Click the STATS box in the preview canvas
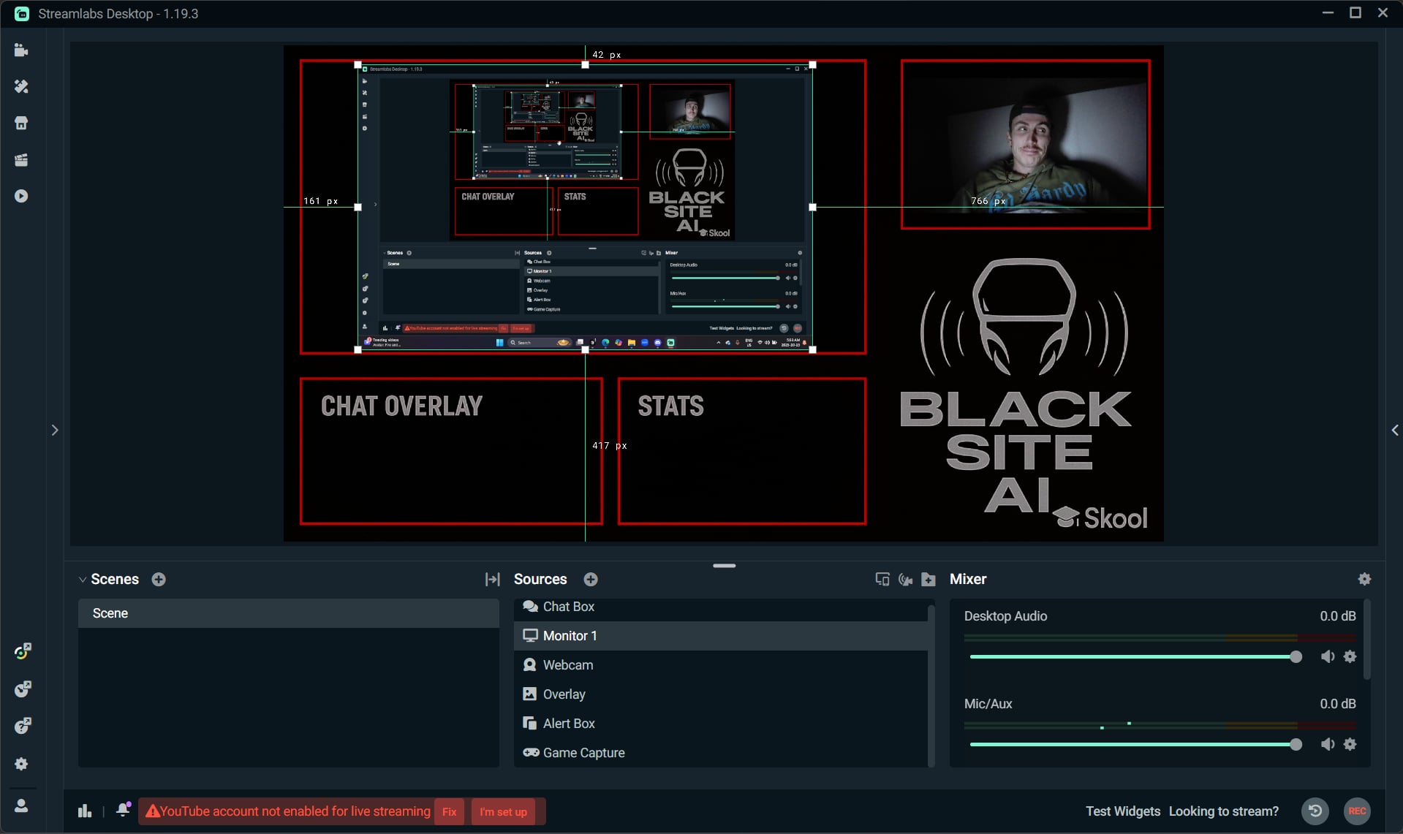This screenshot has width=1403, height=834. click(x=741, y=451)
